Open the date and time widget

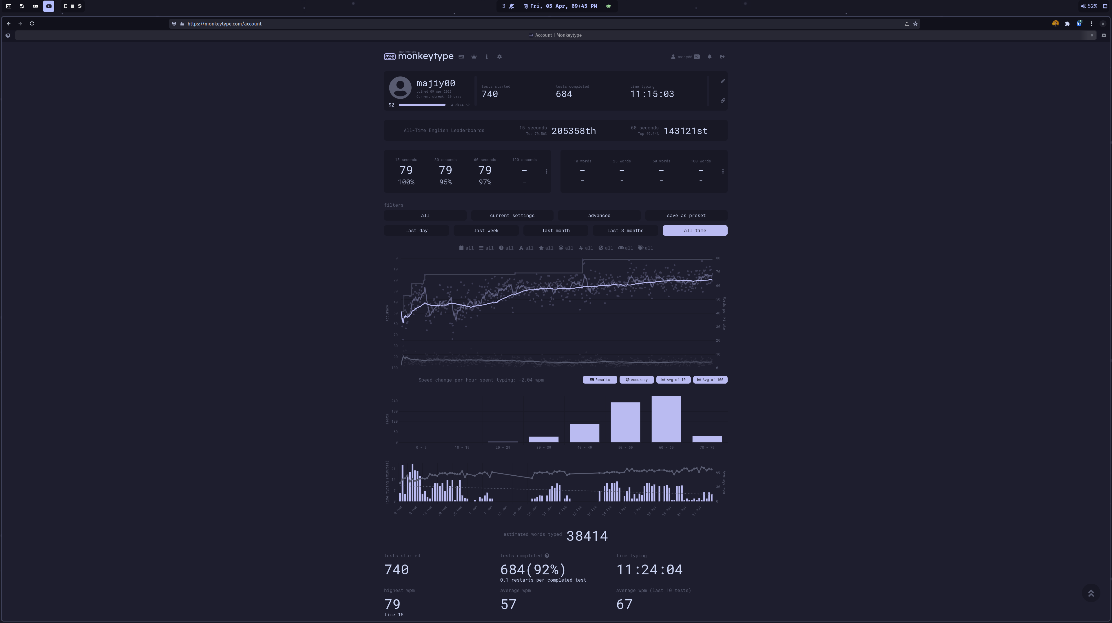click(560, 6)
